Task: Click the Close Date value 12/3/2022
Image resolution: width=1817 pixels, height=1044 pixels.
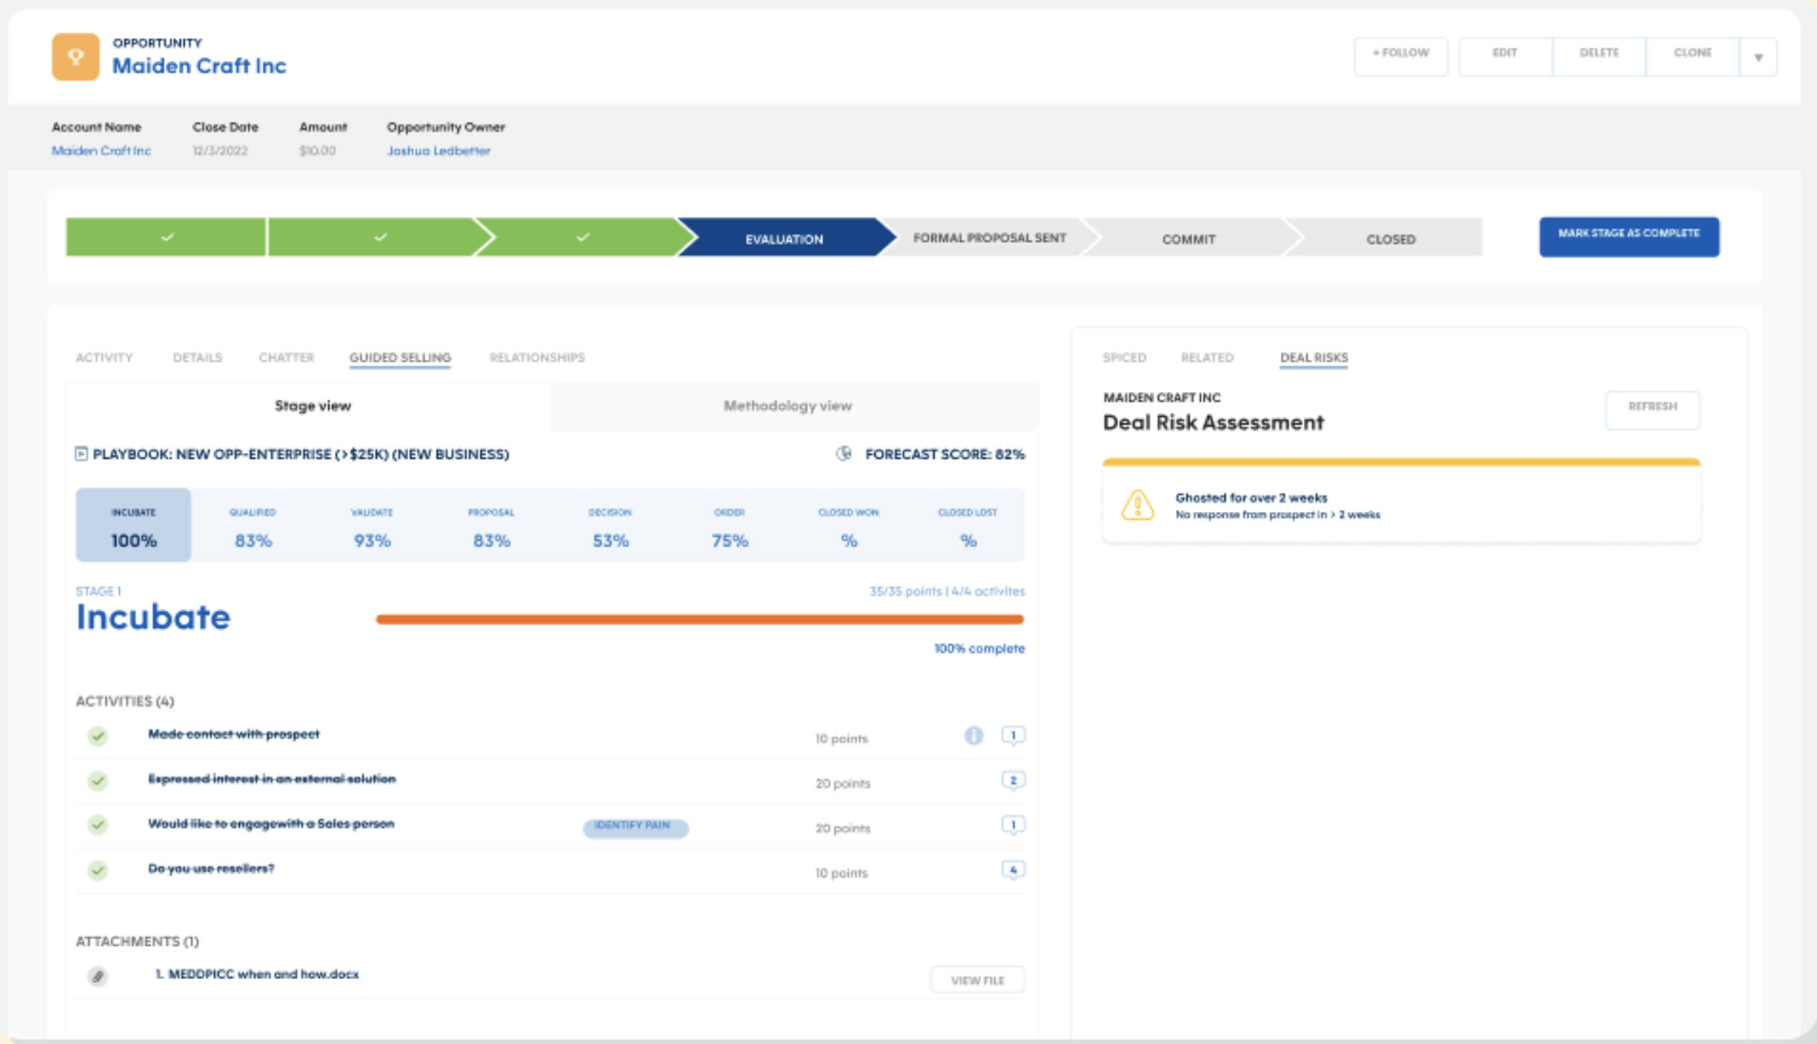Action: click(x=220, y=151)
